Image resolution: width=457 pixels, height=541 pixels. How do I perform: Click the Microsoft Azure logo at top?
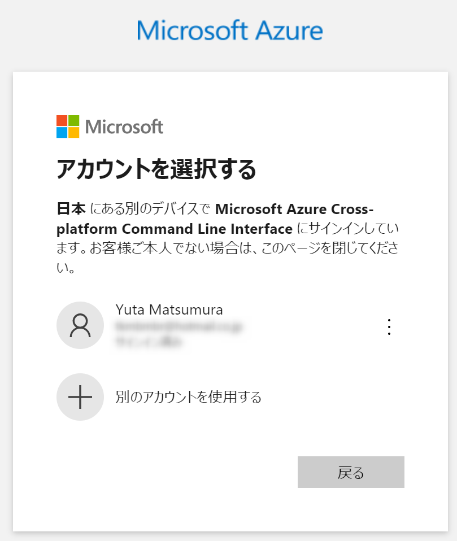(x=228, y=30)
